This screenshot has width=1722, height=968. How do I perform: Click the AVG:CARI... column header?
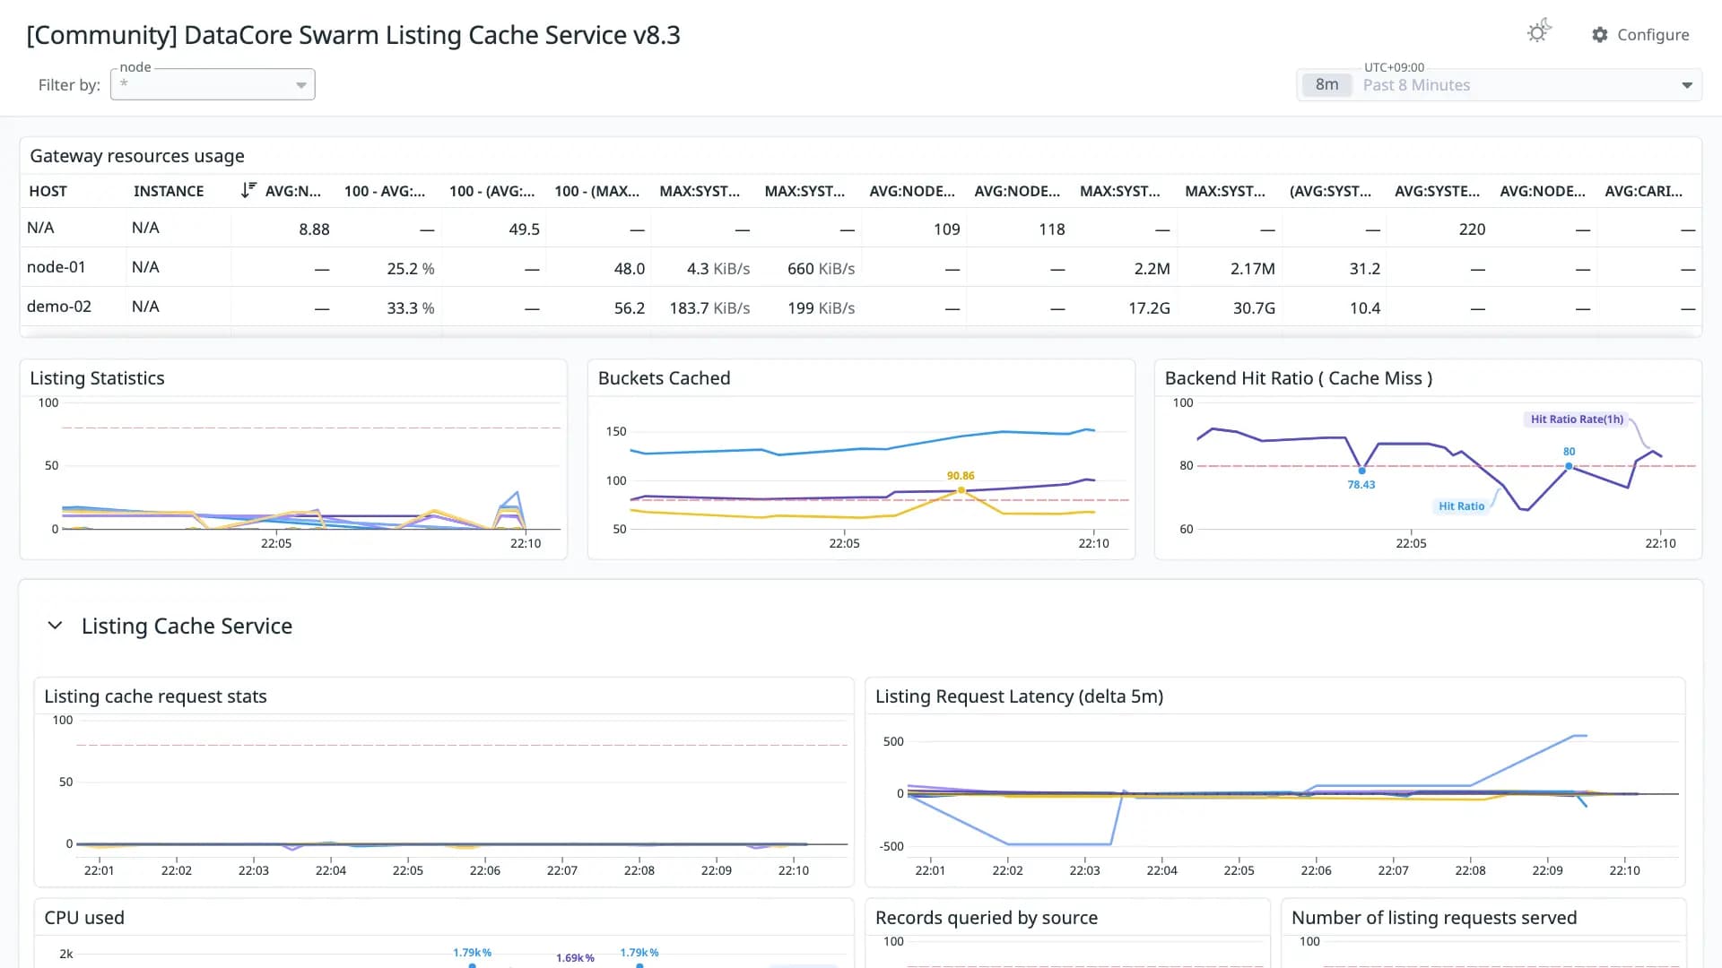[x=1643, y=191]
